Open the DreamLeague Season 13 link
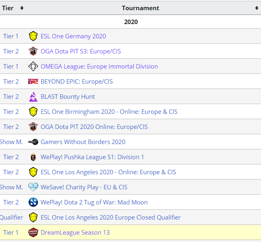Viewport: 261px width, 242px height. (x=75, y=233)
